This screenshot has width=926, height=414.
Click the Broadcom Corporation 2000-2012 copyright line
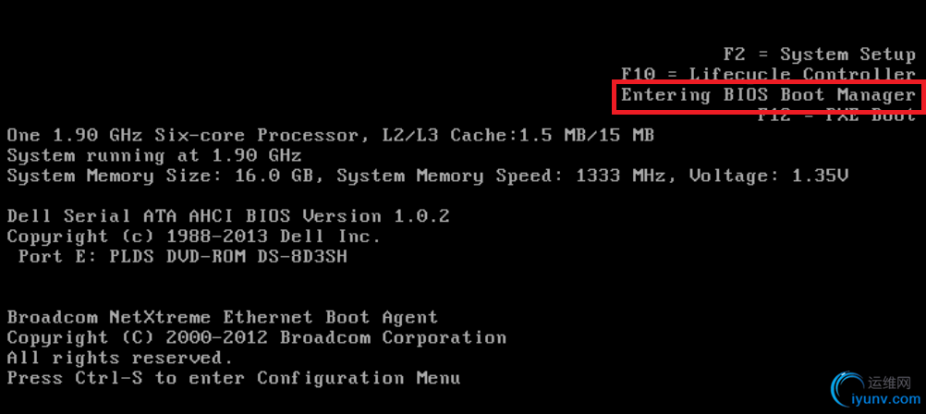(256, 337)
